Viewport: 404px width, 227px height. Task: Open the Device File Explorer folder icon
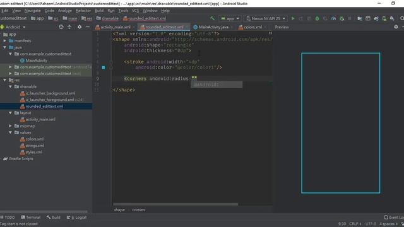click(x=360, y=18)
